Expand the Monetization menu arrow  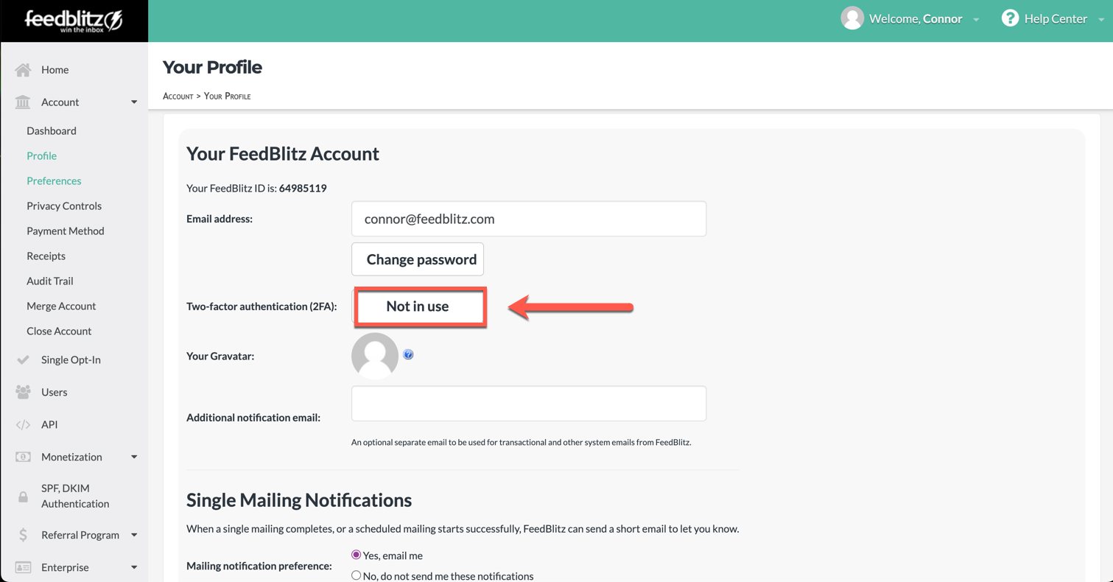[134, 457]
